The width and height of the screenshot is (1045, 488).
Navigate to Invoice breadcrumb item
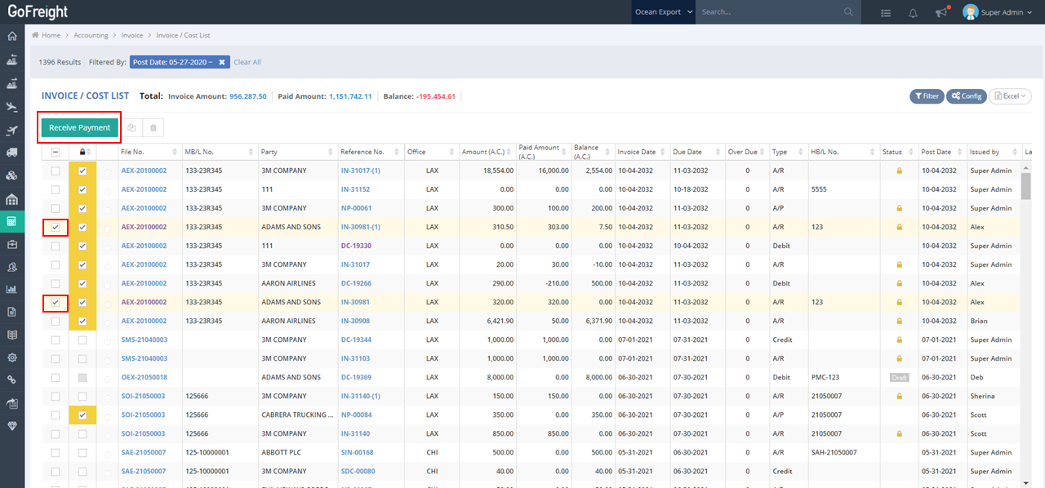[x=131, y=35]
